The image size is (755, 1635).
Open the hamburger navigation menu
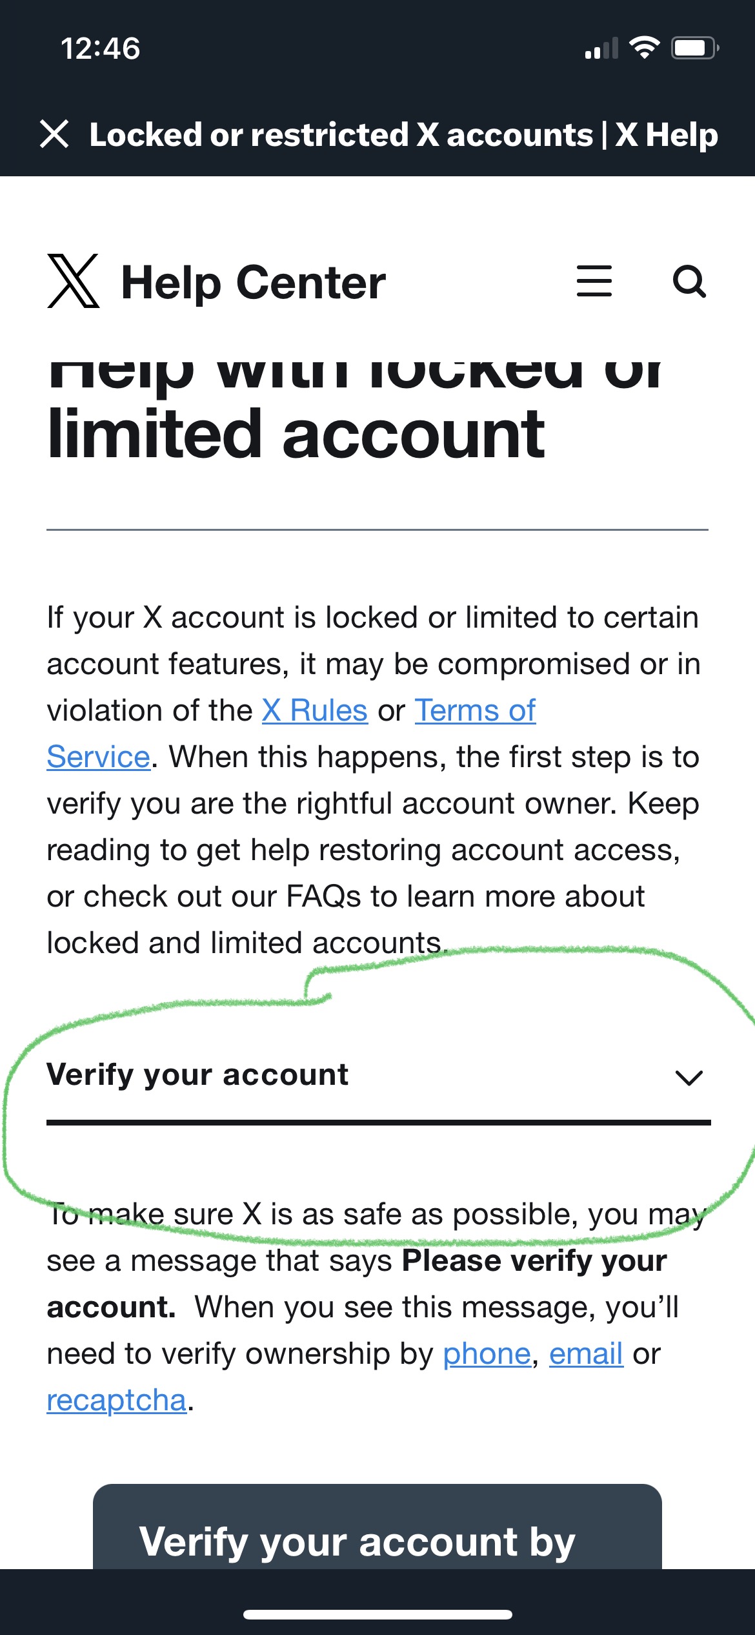[x=594, y=282]
